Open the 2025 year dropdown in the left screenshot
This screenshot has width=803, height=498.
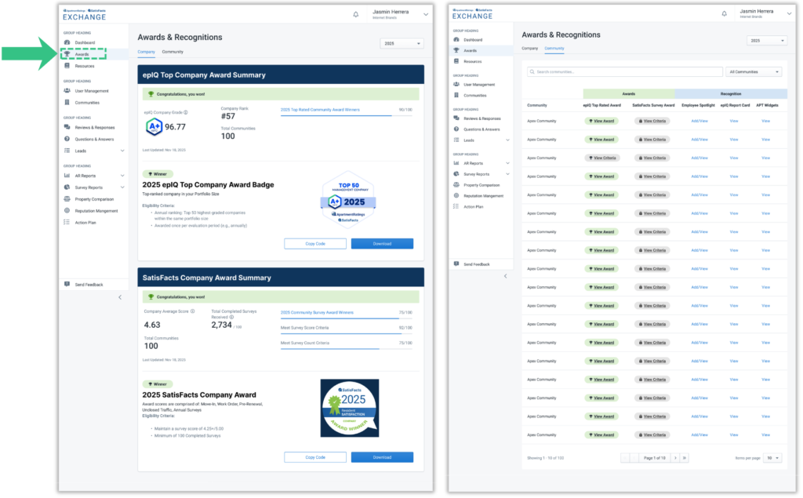pyautogui.click(x=401, y=44)
